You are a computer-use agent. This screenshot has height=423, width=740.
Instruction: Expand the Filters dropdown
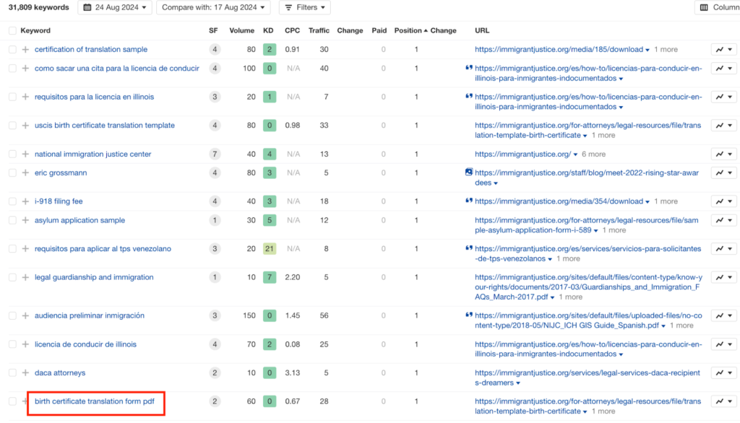coord(304,7)
